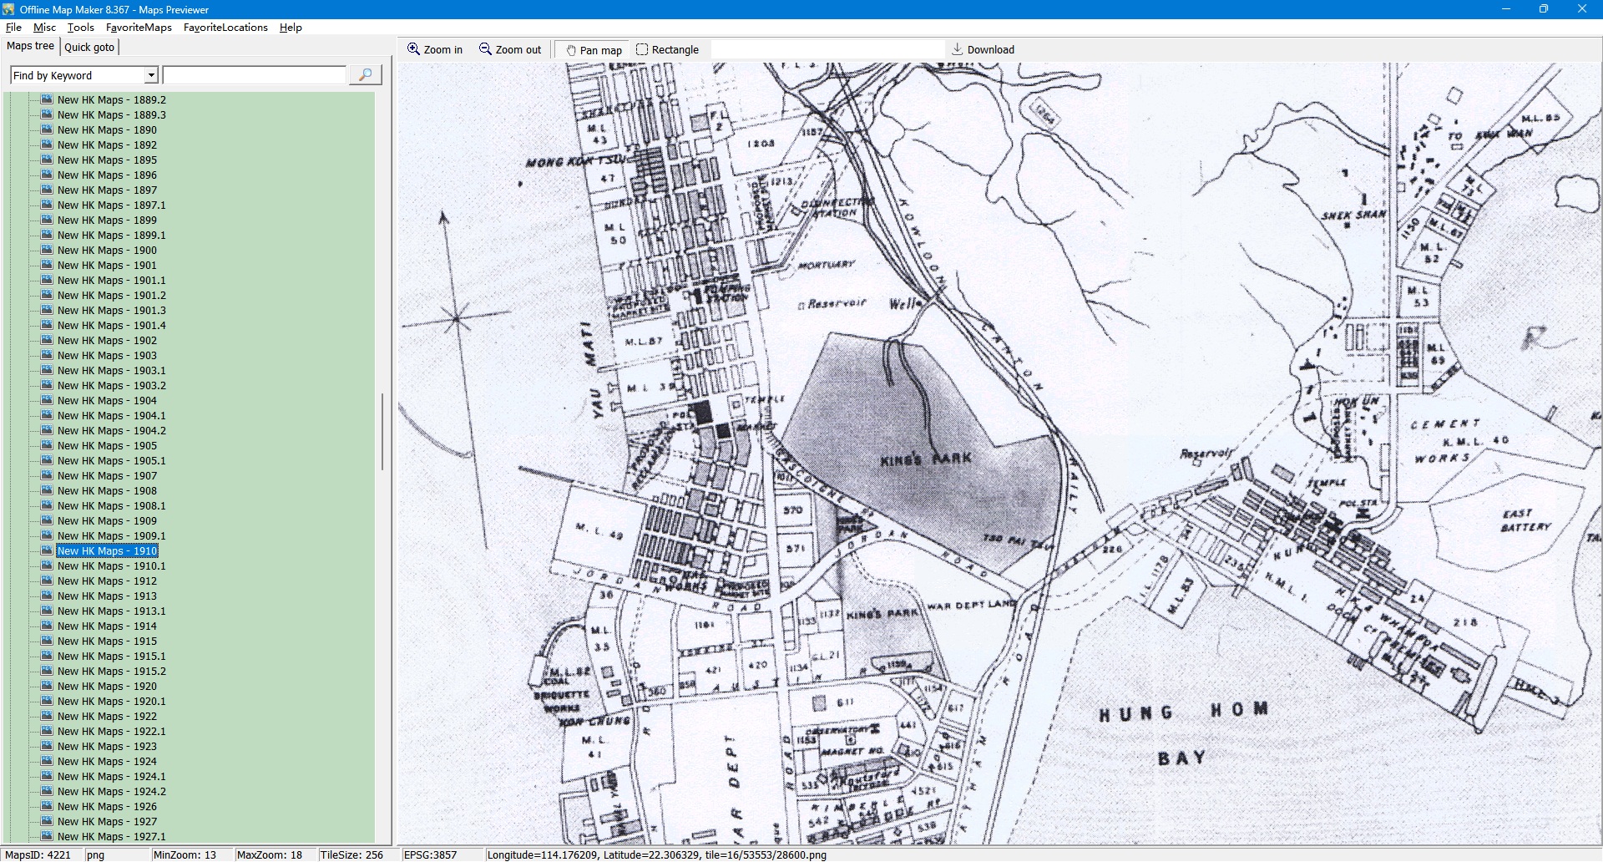Viewport: 1603px width, 862px height.
Task: Choose New HK Maps - 1927.1 in list
Action: (111, 836)
